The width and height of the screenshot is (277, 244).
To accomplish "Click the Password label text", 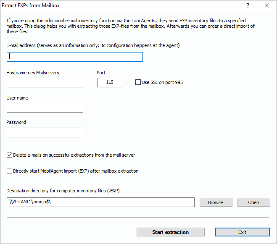I will pos(16,122).
